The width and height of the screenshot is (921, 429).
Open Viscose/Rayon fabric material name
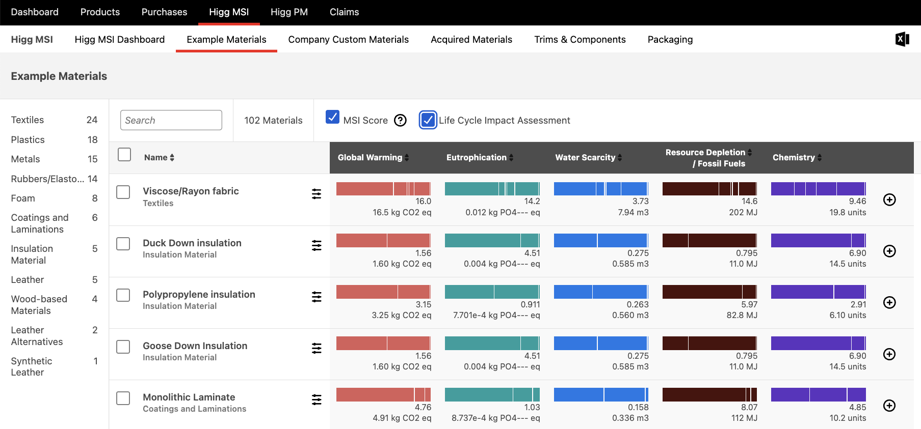point(191,191)
